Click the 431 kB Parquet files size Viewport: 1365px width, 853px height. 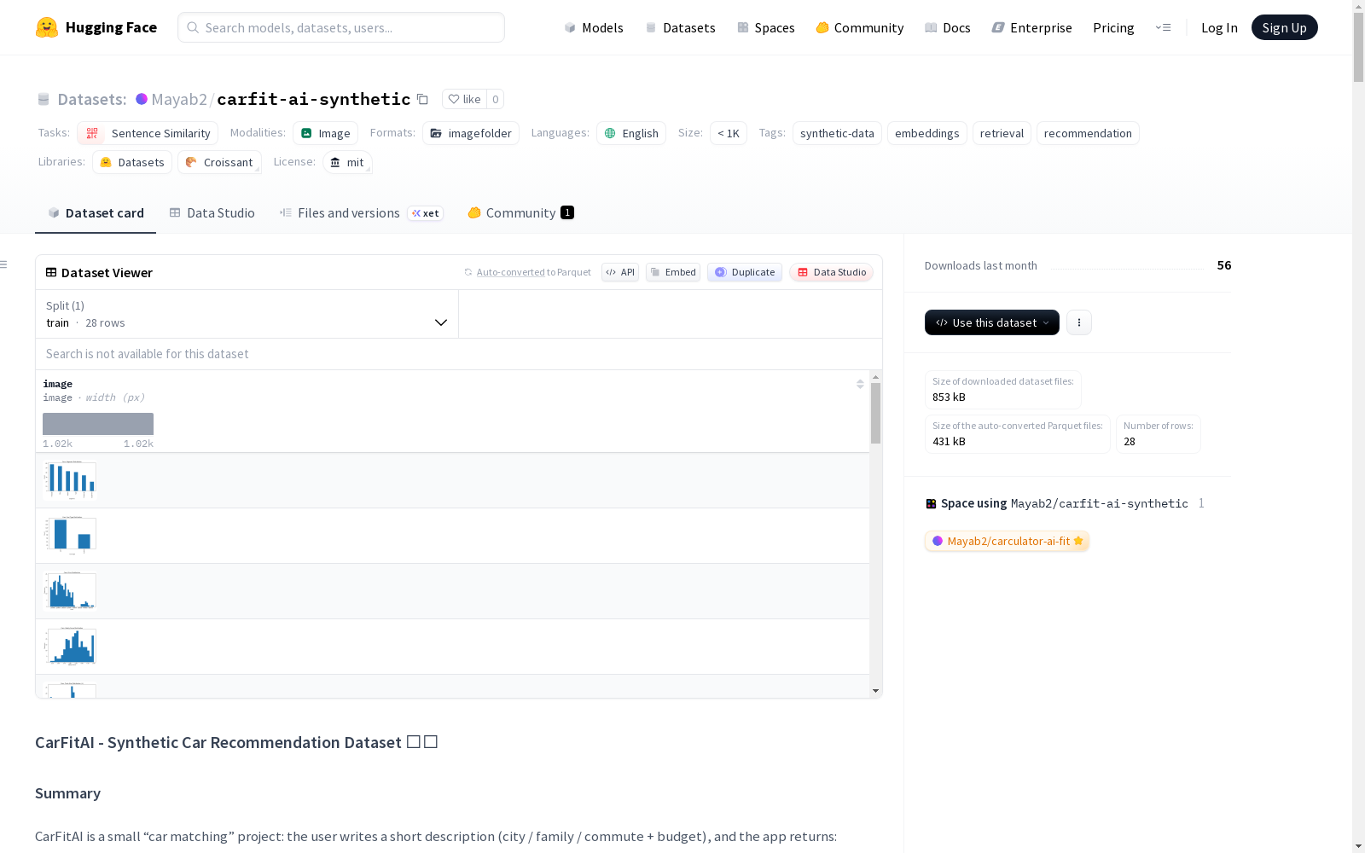(x=949, y=442)
